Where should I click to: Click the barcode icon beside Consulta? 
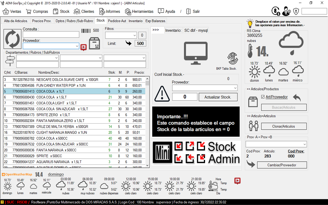coord(86,31)
